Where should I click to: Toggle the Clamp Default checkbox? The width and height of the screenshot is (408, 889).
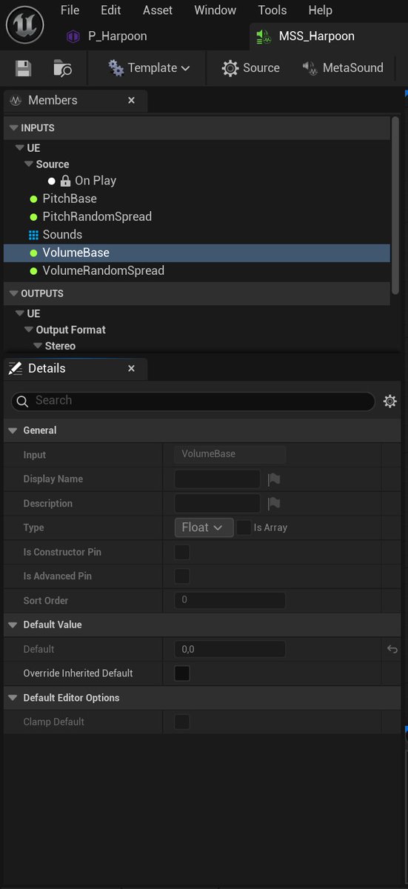point(182,722)
